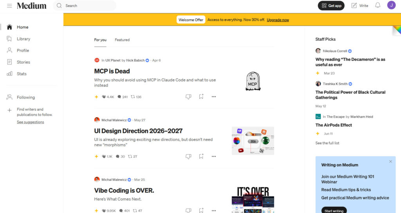
Task: Open Vibe Coding is OVER title
Action: (x=124, y=190)
